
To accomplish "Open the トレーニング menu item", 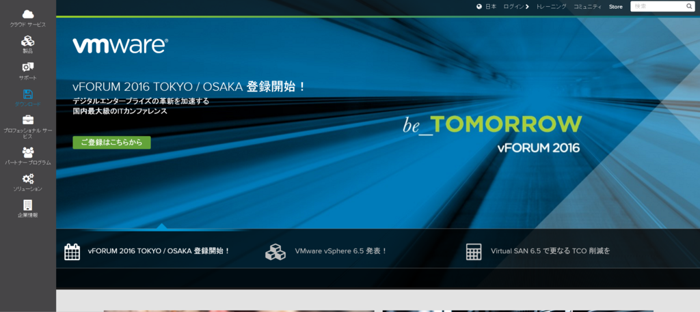I will tap(552, 7).
